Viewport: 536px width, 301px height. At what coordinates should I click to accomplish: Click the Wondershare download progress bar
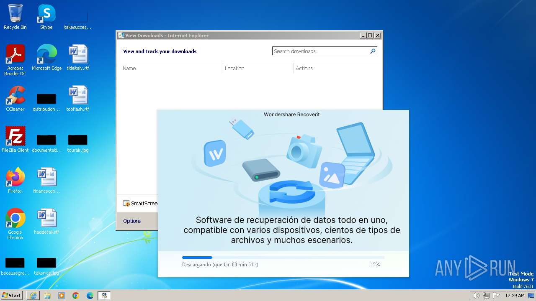pos(283,258)
